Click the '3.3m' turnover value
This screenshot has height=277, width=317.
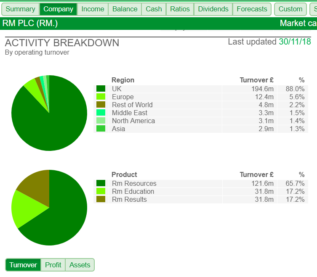(x=266, y=113)
